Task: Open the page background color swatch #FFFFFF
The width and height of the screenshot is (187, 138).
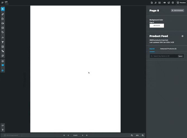Action: pos(157,26)
